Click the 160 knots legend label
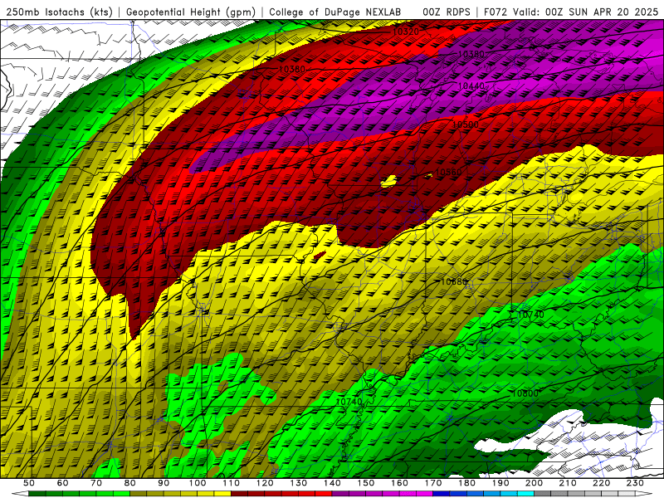Screen dimensions: 664x498 point(399,483)
